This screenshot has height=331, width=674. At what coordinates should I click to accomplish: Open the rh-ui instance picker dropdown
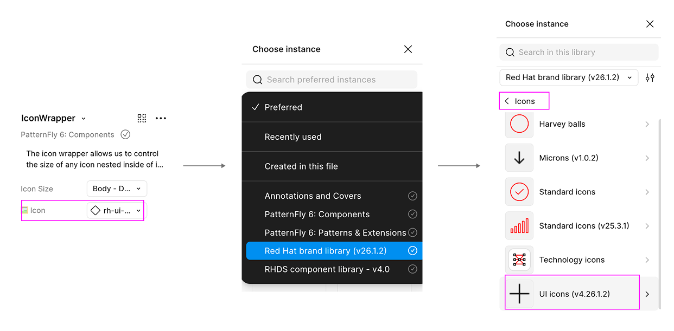[x=115, y=210]
